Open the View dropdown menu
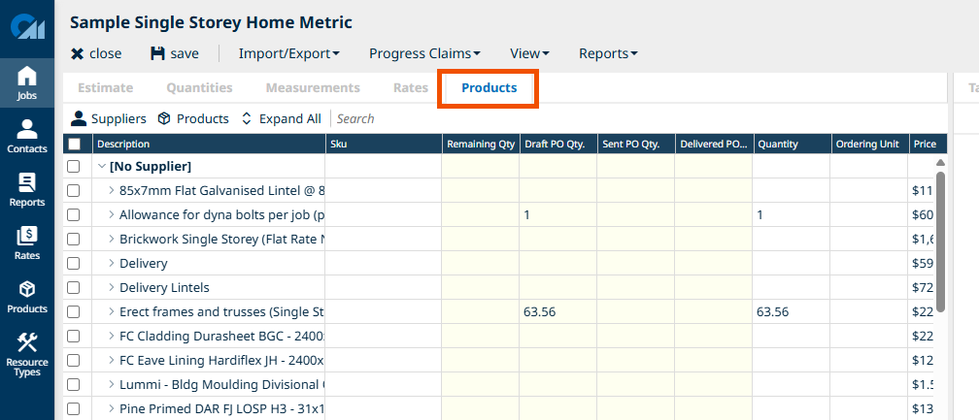 [x=529, y=53]
